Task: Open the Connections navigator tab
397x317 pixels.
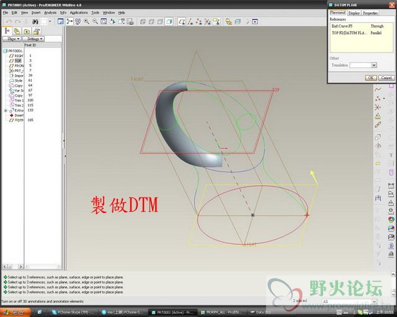Action: (x=37, y=32)
